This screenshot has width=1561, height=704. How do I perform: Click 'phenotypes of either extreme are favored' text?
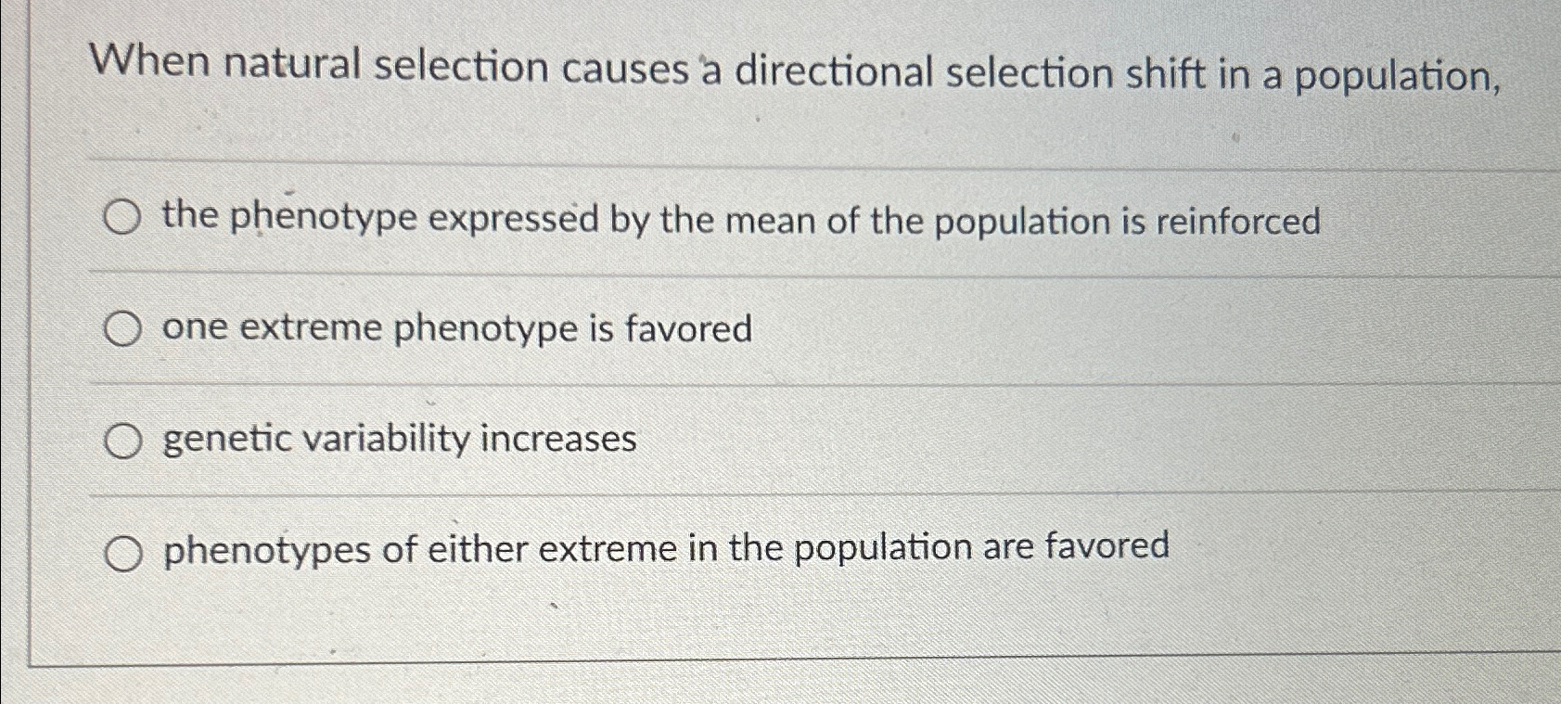tap(663, 548)
